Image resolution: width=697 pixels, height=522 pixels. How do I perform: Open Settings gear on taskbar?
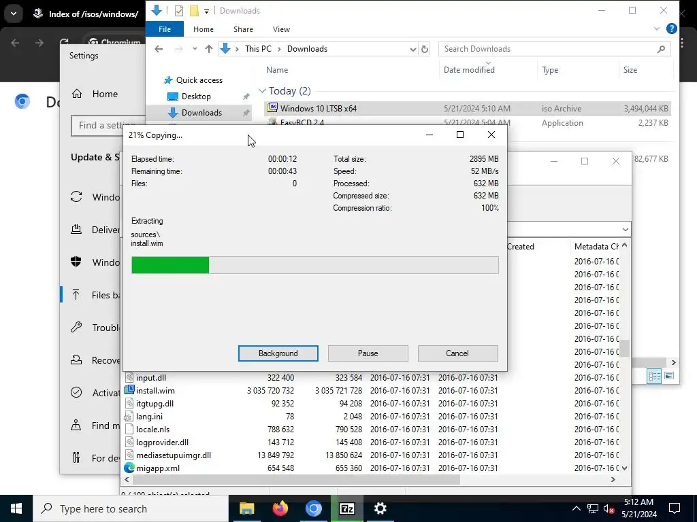coord(380,508)
